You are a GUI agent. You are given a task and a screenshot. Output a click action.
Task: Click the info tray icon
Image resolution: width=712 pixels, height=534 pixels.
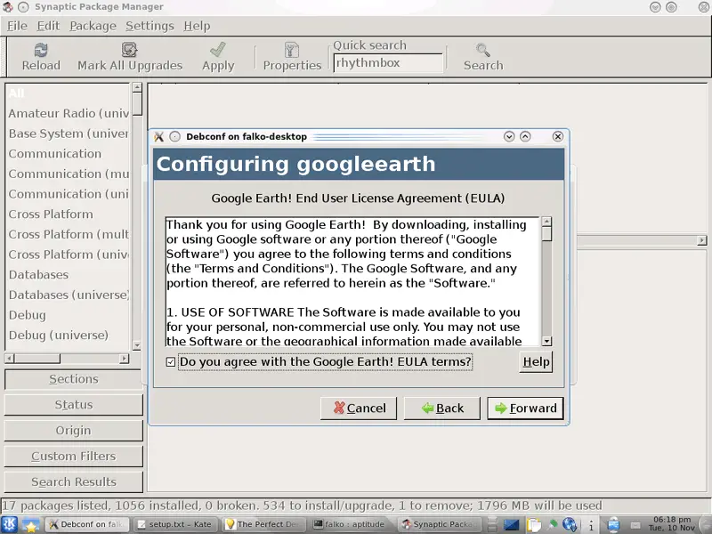591,525
